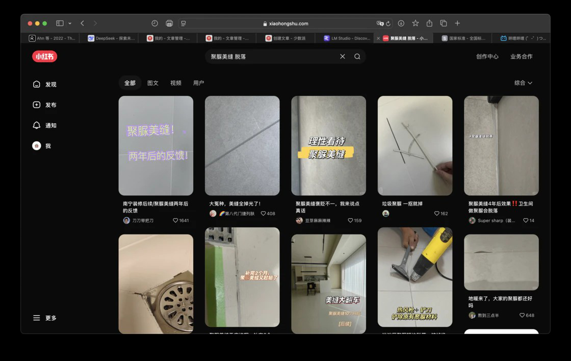Switch to the 视频 filter tab

[x=176, y=83]
